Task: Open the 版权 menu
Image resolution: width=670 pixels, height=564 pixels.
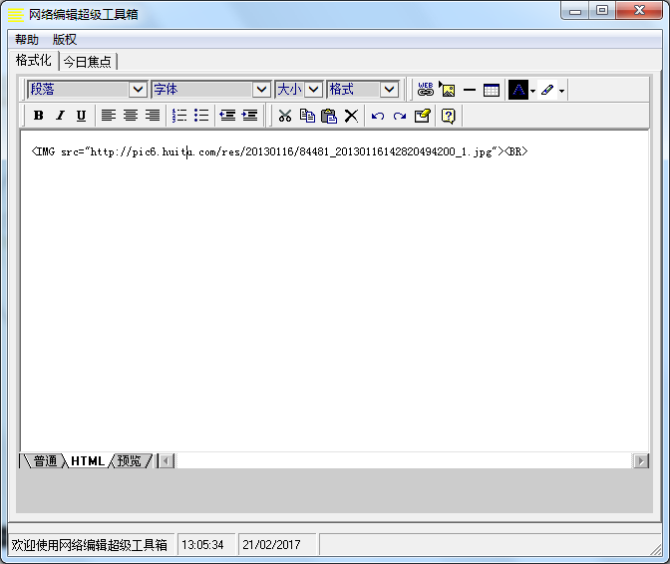Action: [65, 40]
